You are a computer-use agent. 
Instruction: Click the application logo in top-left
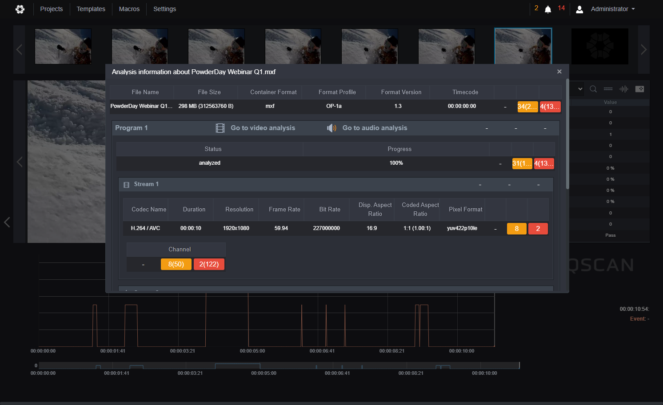tap(20, 9)
